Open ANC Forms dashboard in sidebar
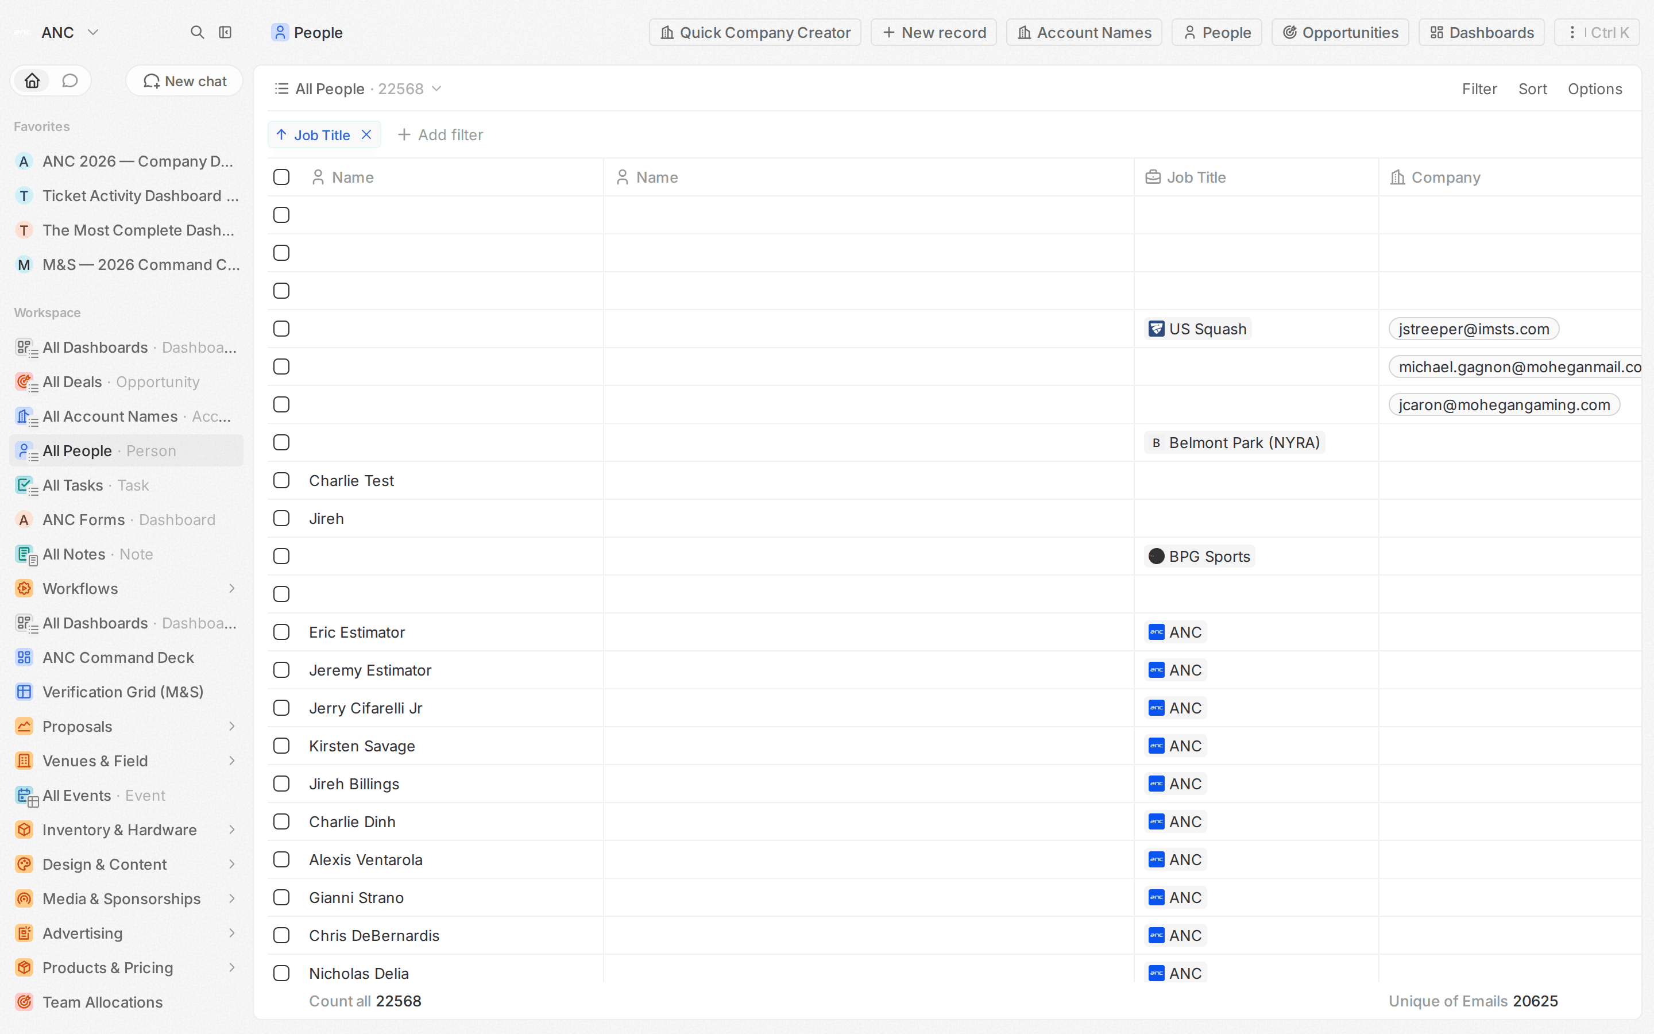Image resolution: width=1654 pixels, height=1034 pixels. click(x=126, y=520)
